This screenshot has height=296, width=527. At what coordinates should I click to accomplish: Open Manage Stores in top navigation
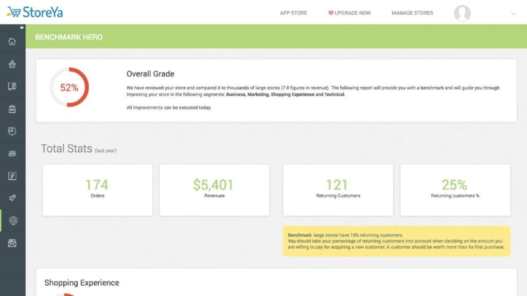click(412, 13)
